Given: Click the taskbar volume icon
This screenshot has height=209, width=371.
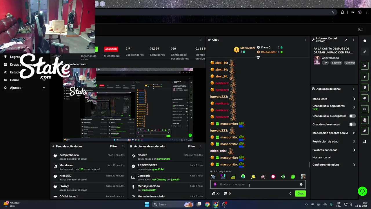Looking at the screenshot, I should [x=350, y=204].
